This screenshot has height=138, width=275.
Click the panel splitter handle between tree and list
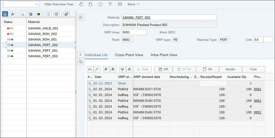coord(76,92)
